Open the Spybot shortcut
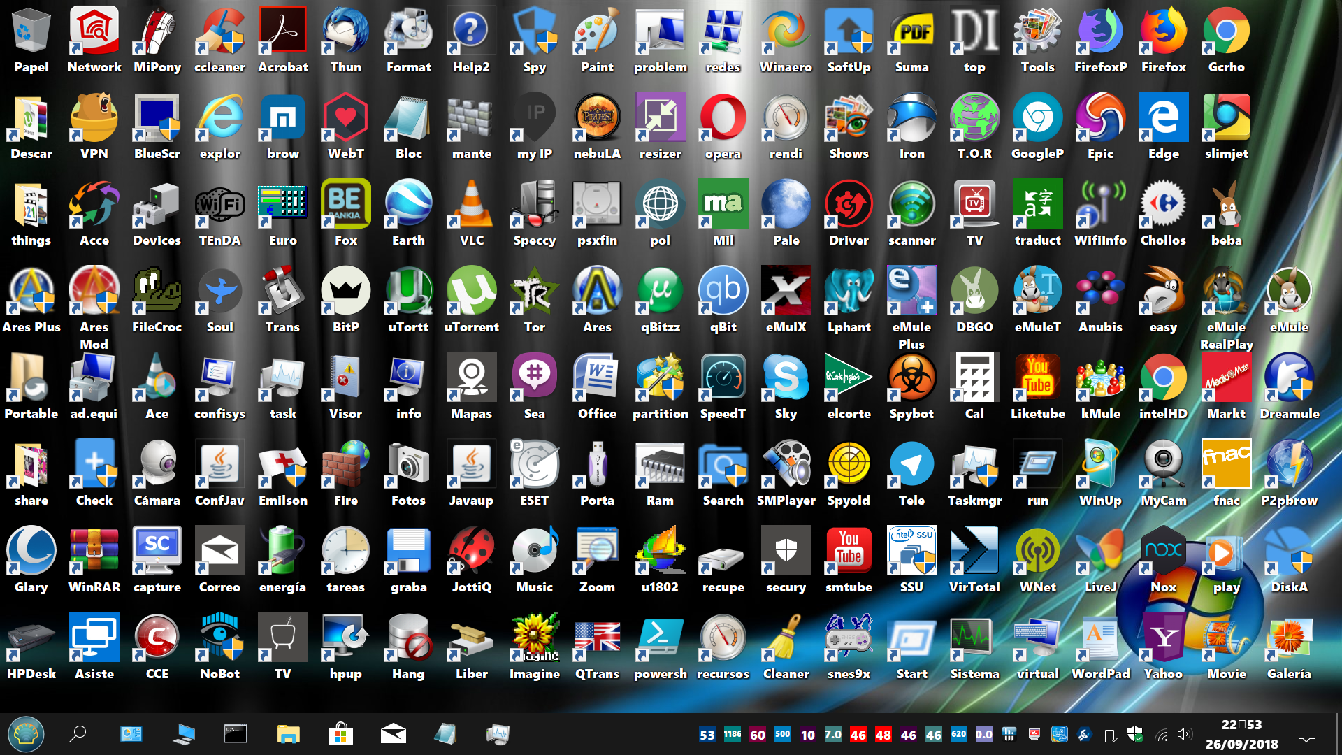Image resolution: width=1342 pixels, height=755 pixels. 912,387
